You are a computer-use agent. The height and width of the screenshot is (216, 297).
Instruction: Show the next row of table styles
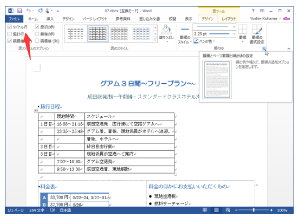click(x=155, y=34)
